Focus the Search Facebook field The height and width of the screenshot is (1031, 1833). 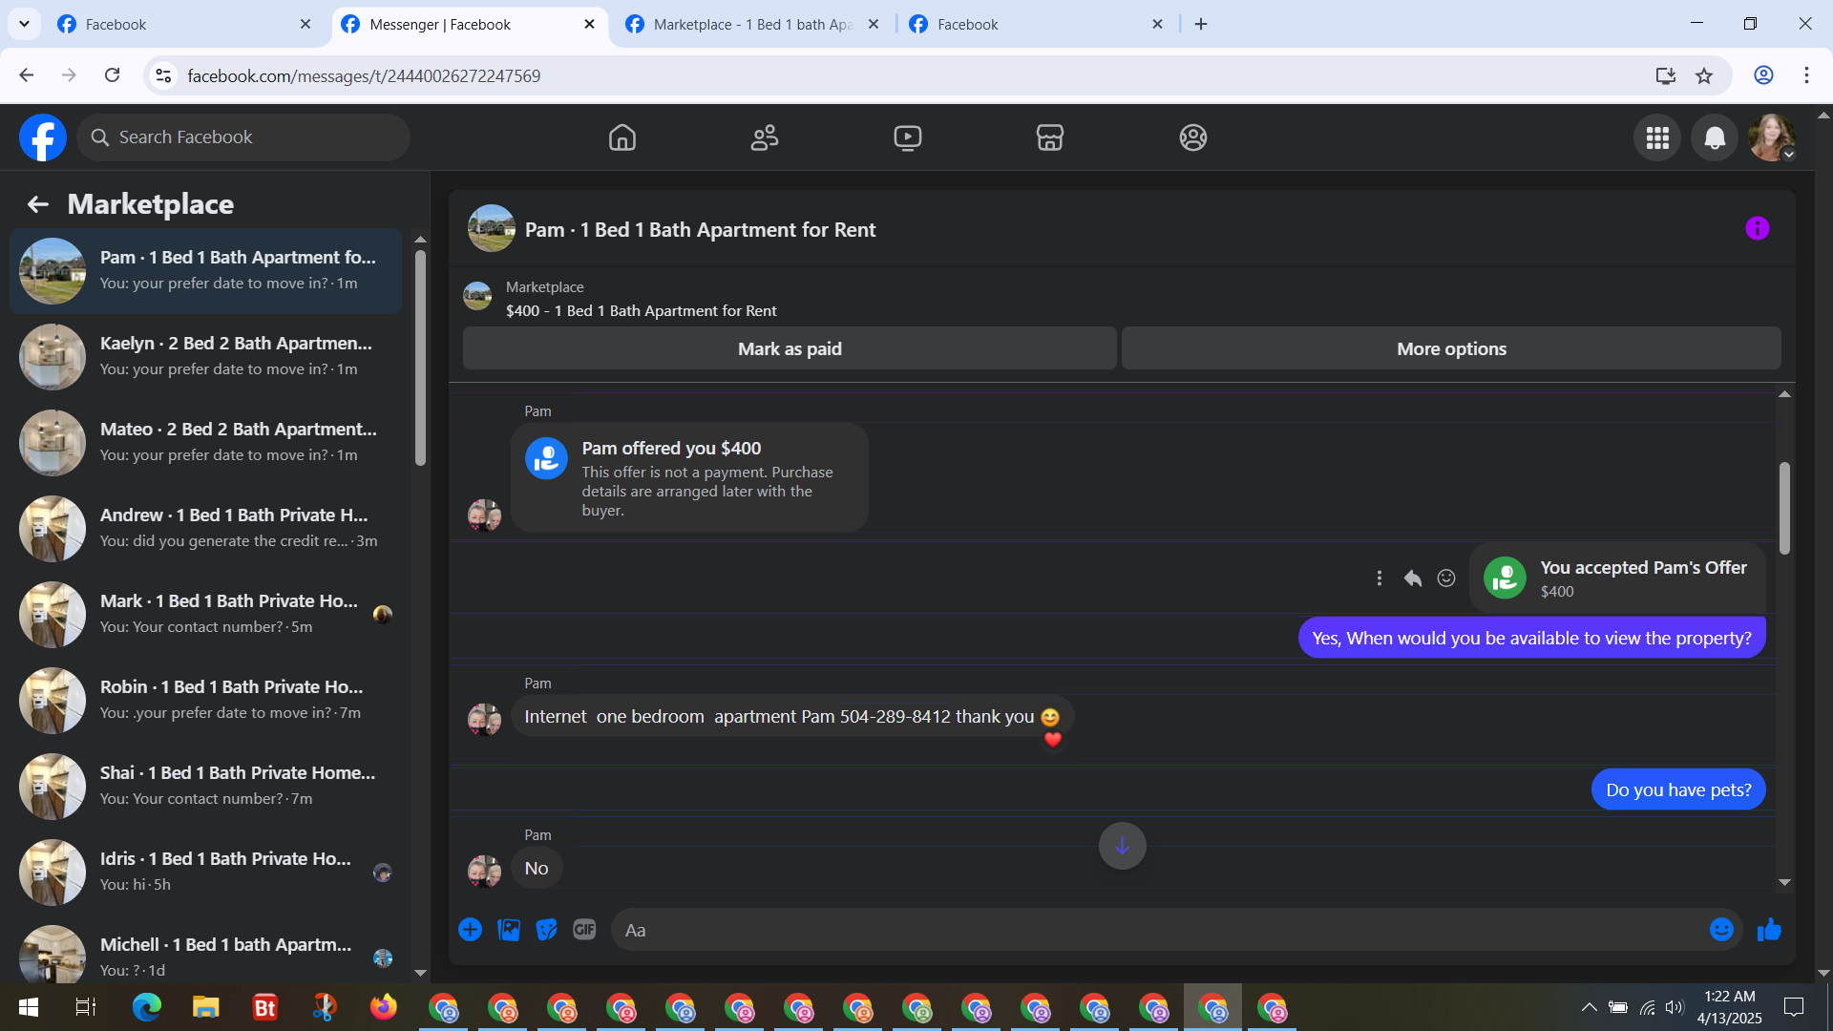point(243,137)
